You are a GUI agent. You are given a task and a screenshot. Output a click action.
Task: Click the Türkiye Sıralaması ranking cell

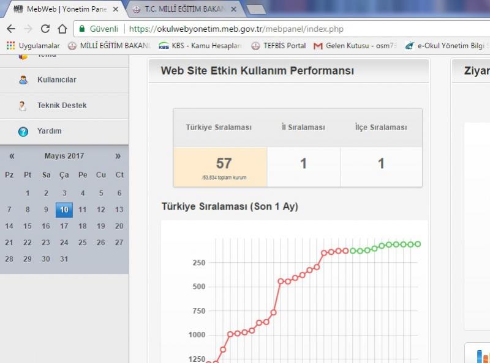click(x=219, y=166)
